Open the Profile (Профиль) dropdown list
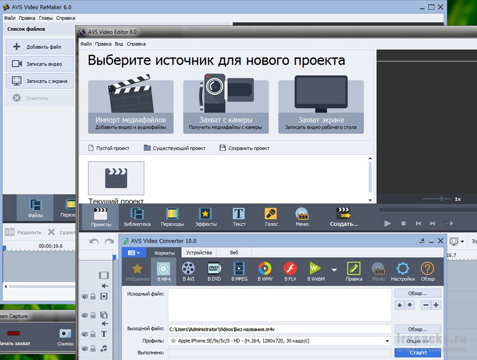 click(x=387, y=341)
